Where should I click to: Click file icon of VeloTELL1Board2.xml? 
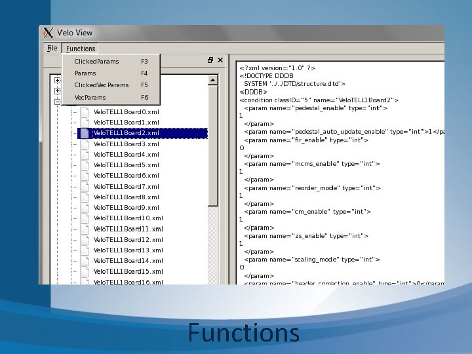pos(85,133)
